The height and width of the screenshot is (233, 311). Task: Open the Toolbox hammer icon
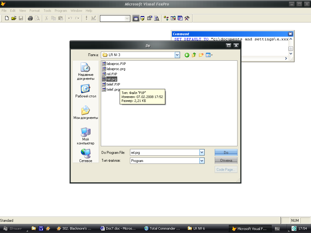point(187,19)
